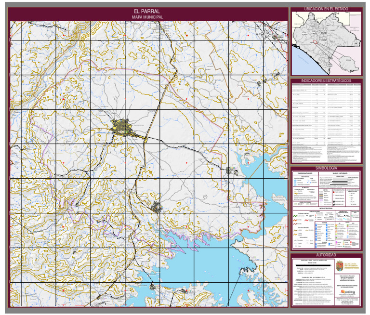Click the main town urban grid on map

pos(123,128)
